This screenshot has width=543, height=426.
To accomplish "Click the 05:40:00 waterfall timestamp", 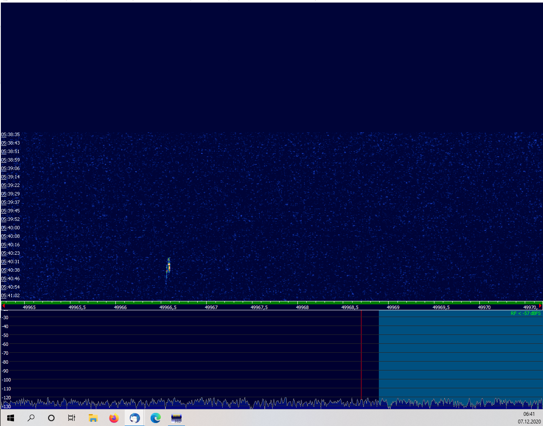I will click(11, 228).
